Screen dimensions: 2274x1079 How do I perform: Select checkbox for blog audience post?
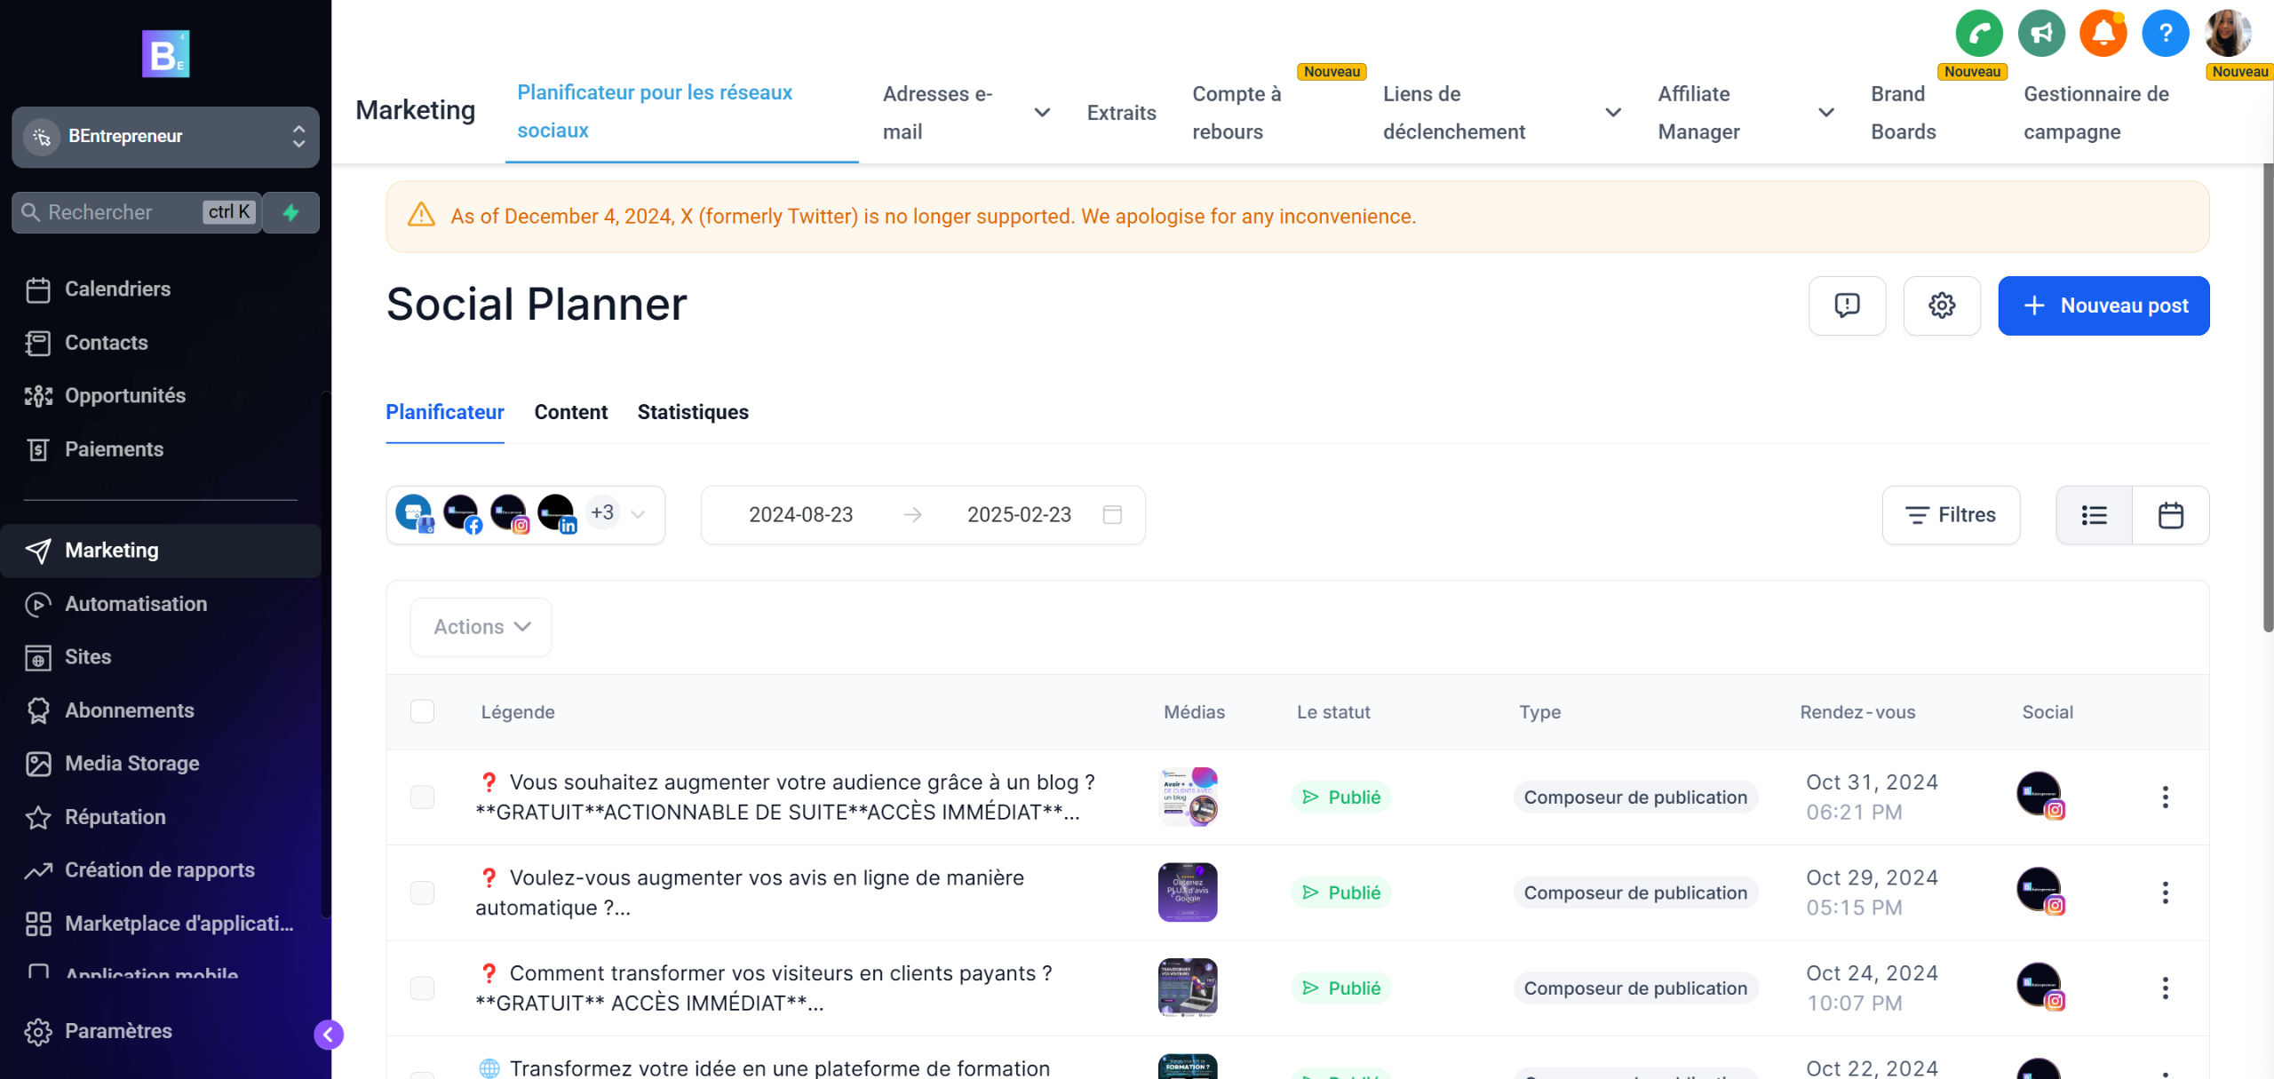pyautogui.click(x=423, y=797)
